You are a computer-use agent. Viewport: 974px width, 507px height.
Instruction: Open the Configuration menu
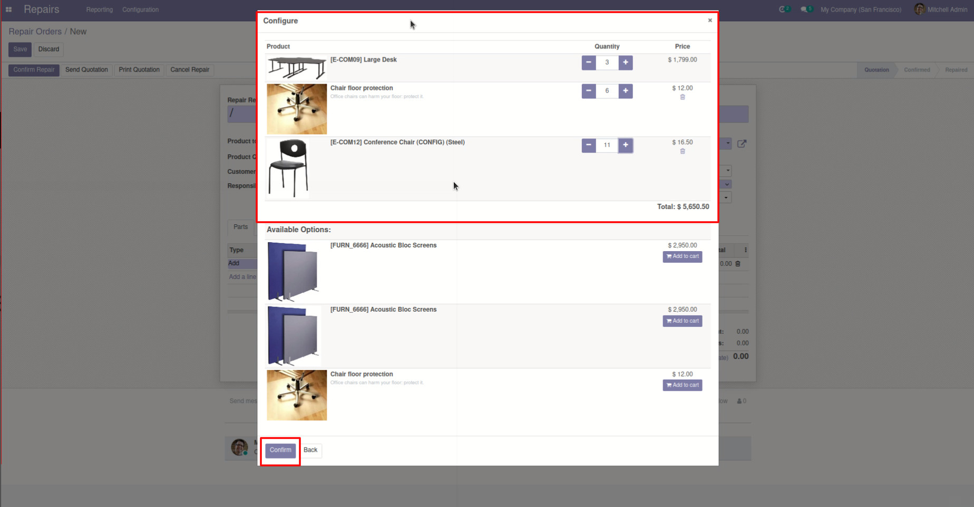(140, 9)
